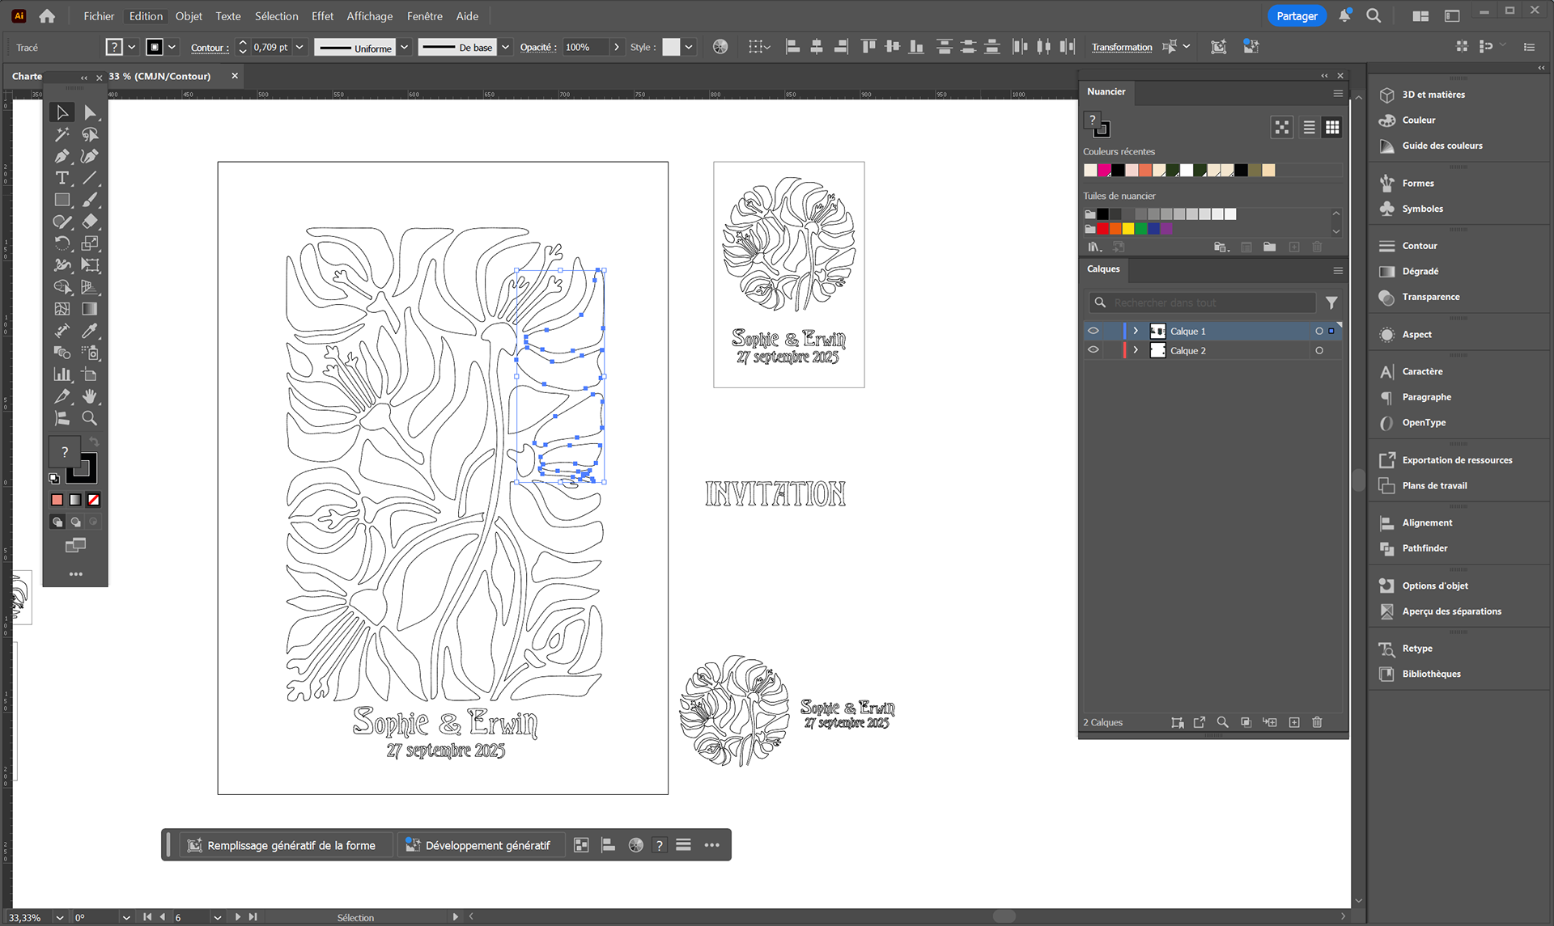Select the Type tool
The height and width of the screenshot is (926, 1554).
point(62,178)
